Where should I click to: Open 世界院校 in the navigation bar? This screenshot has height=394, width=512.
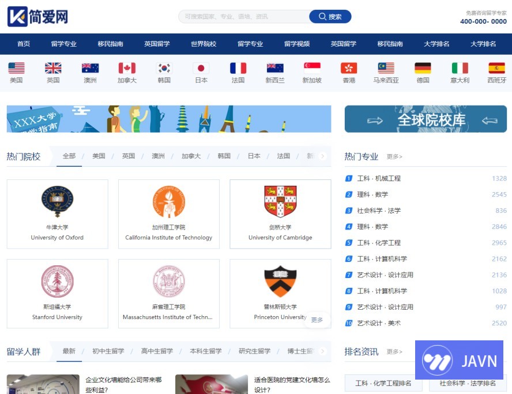[x=204, y=44]
